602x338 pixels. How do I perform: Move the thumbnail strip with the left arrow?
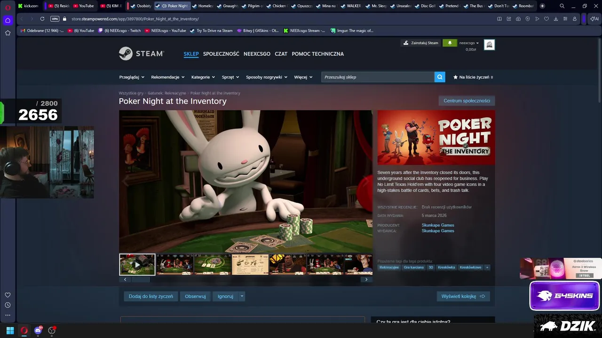[x=125, y=279]
